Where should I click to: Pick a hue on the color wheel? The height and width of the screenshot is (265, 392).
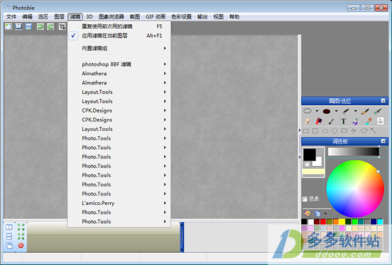point(355,188)
